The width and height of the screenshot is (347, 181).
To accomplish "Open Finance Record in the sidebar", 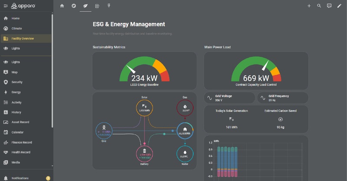I will click(x=26, y=142).
